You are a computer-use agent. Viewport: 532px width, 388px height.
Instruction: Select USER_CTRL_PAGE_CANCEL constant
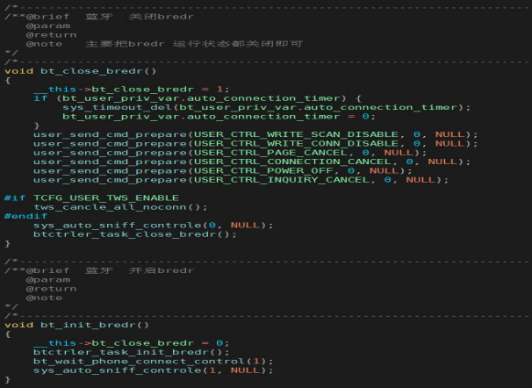[270, 153]
